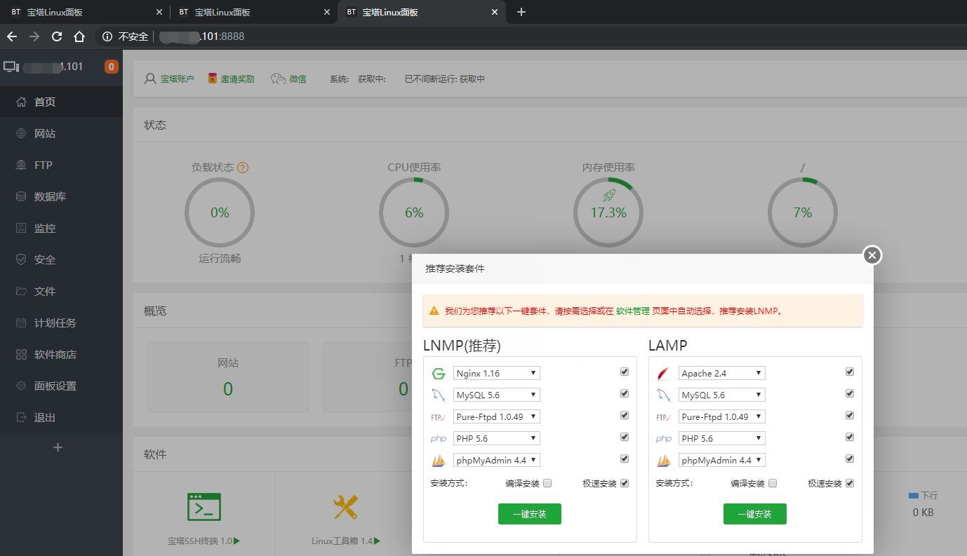Click the 内存使用率 17.3% gauge
967x556 pixels.
(x=608, y=212)
